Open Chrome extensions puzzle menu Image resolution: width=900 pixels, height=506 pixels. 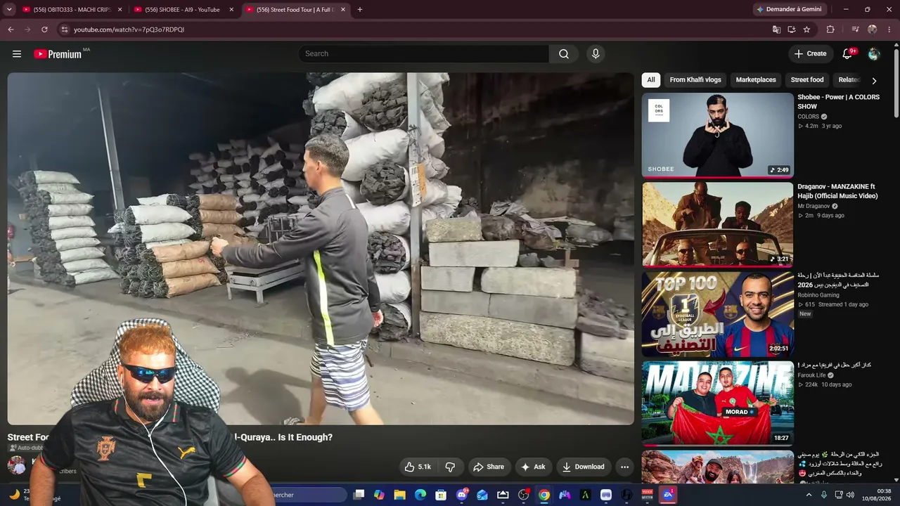click(x=830, y=30)
